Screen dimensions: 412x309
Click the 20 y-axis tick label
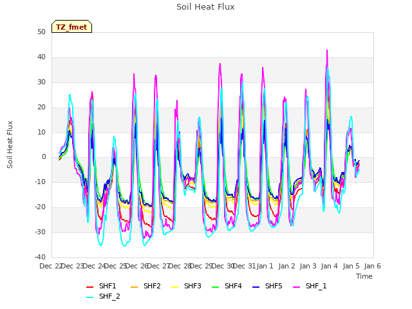(x=41, y=108)
